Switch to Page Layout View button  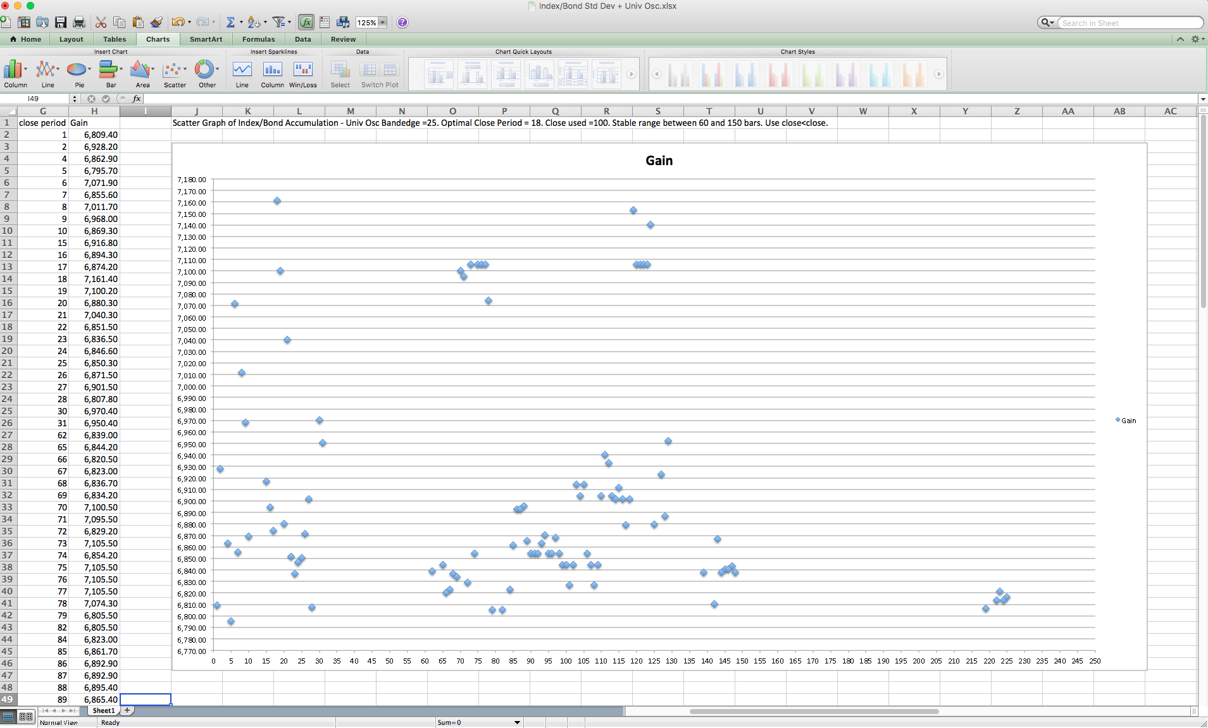click(26, 717)
